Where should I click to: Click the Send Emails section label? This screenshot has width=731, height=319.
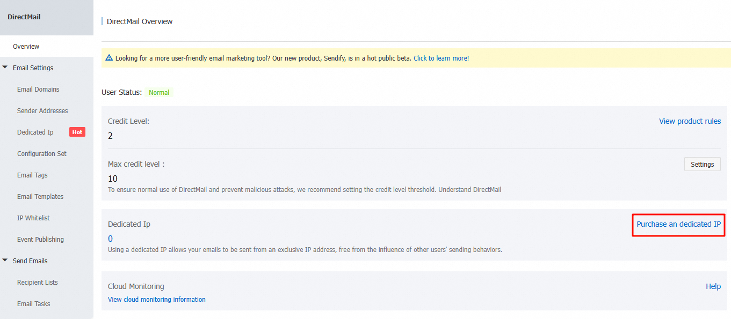click(30, 261)
